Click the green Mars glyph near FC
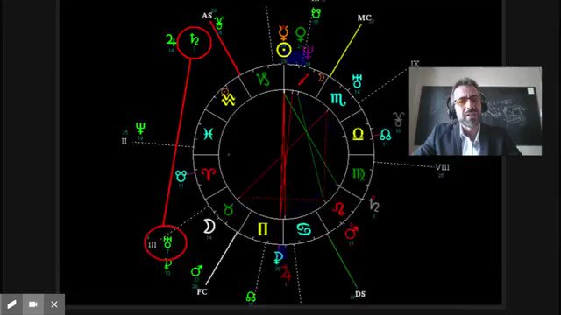This screenshot has width=561, height=315. tap(196, 271)
